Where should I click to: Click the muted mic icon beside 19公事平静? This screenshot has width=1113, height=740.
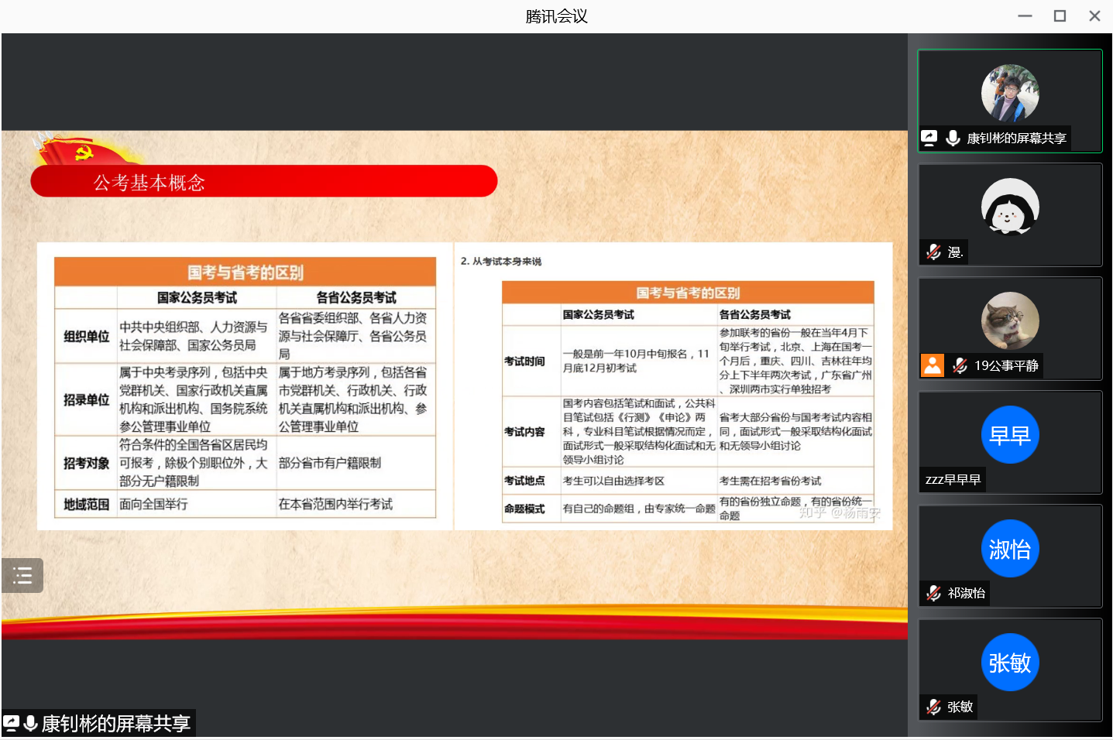[x=960, y=365]
